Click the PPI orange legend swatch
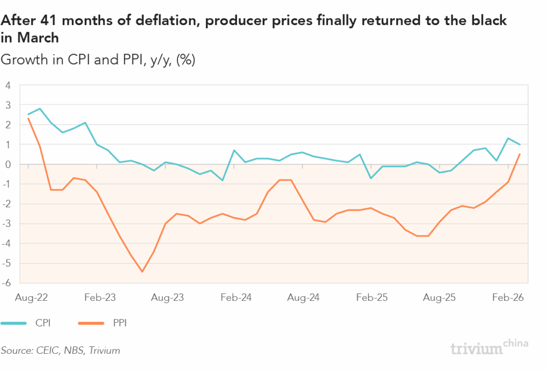Image resolution: width=549 pixels, height=372 pixels. [92, 323]
